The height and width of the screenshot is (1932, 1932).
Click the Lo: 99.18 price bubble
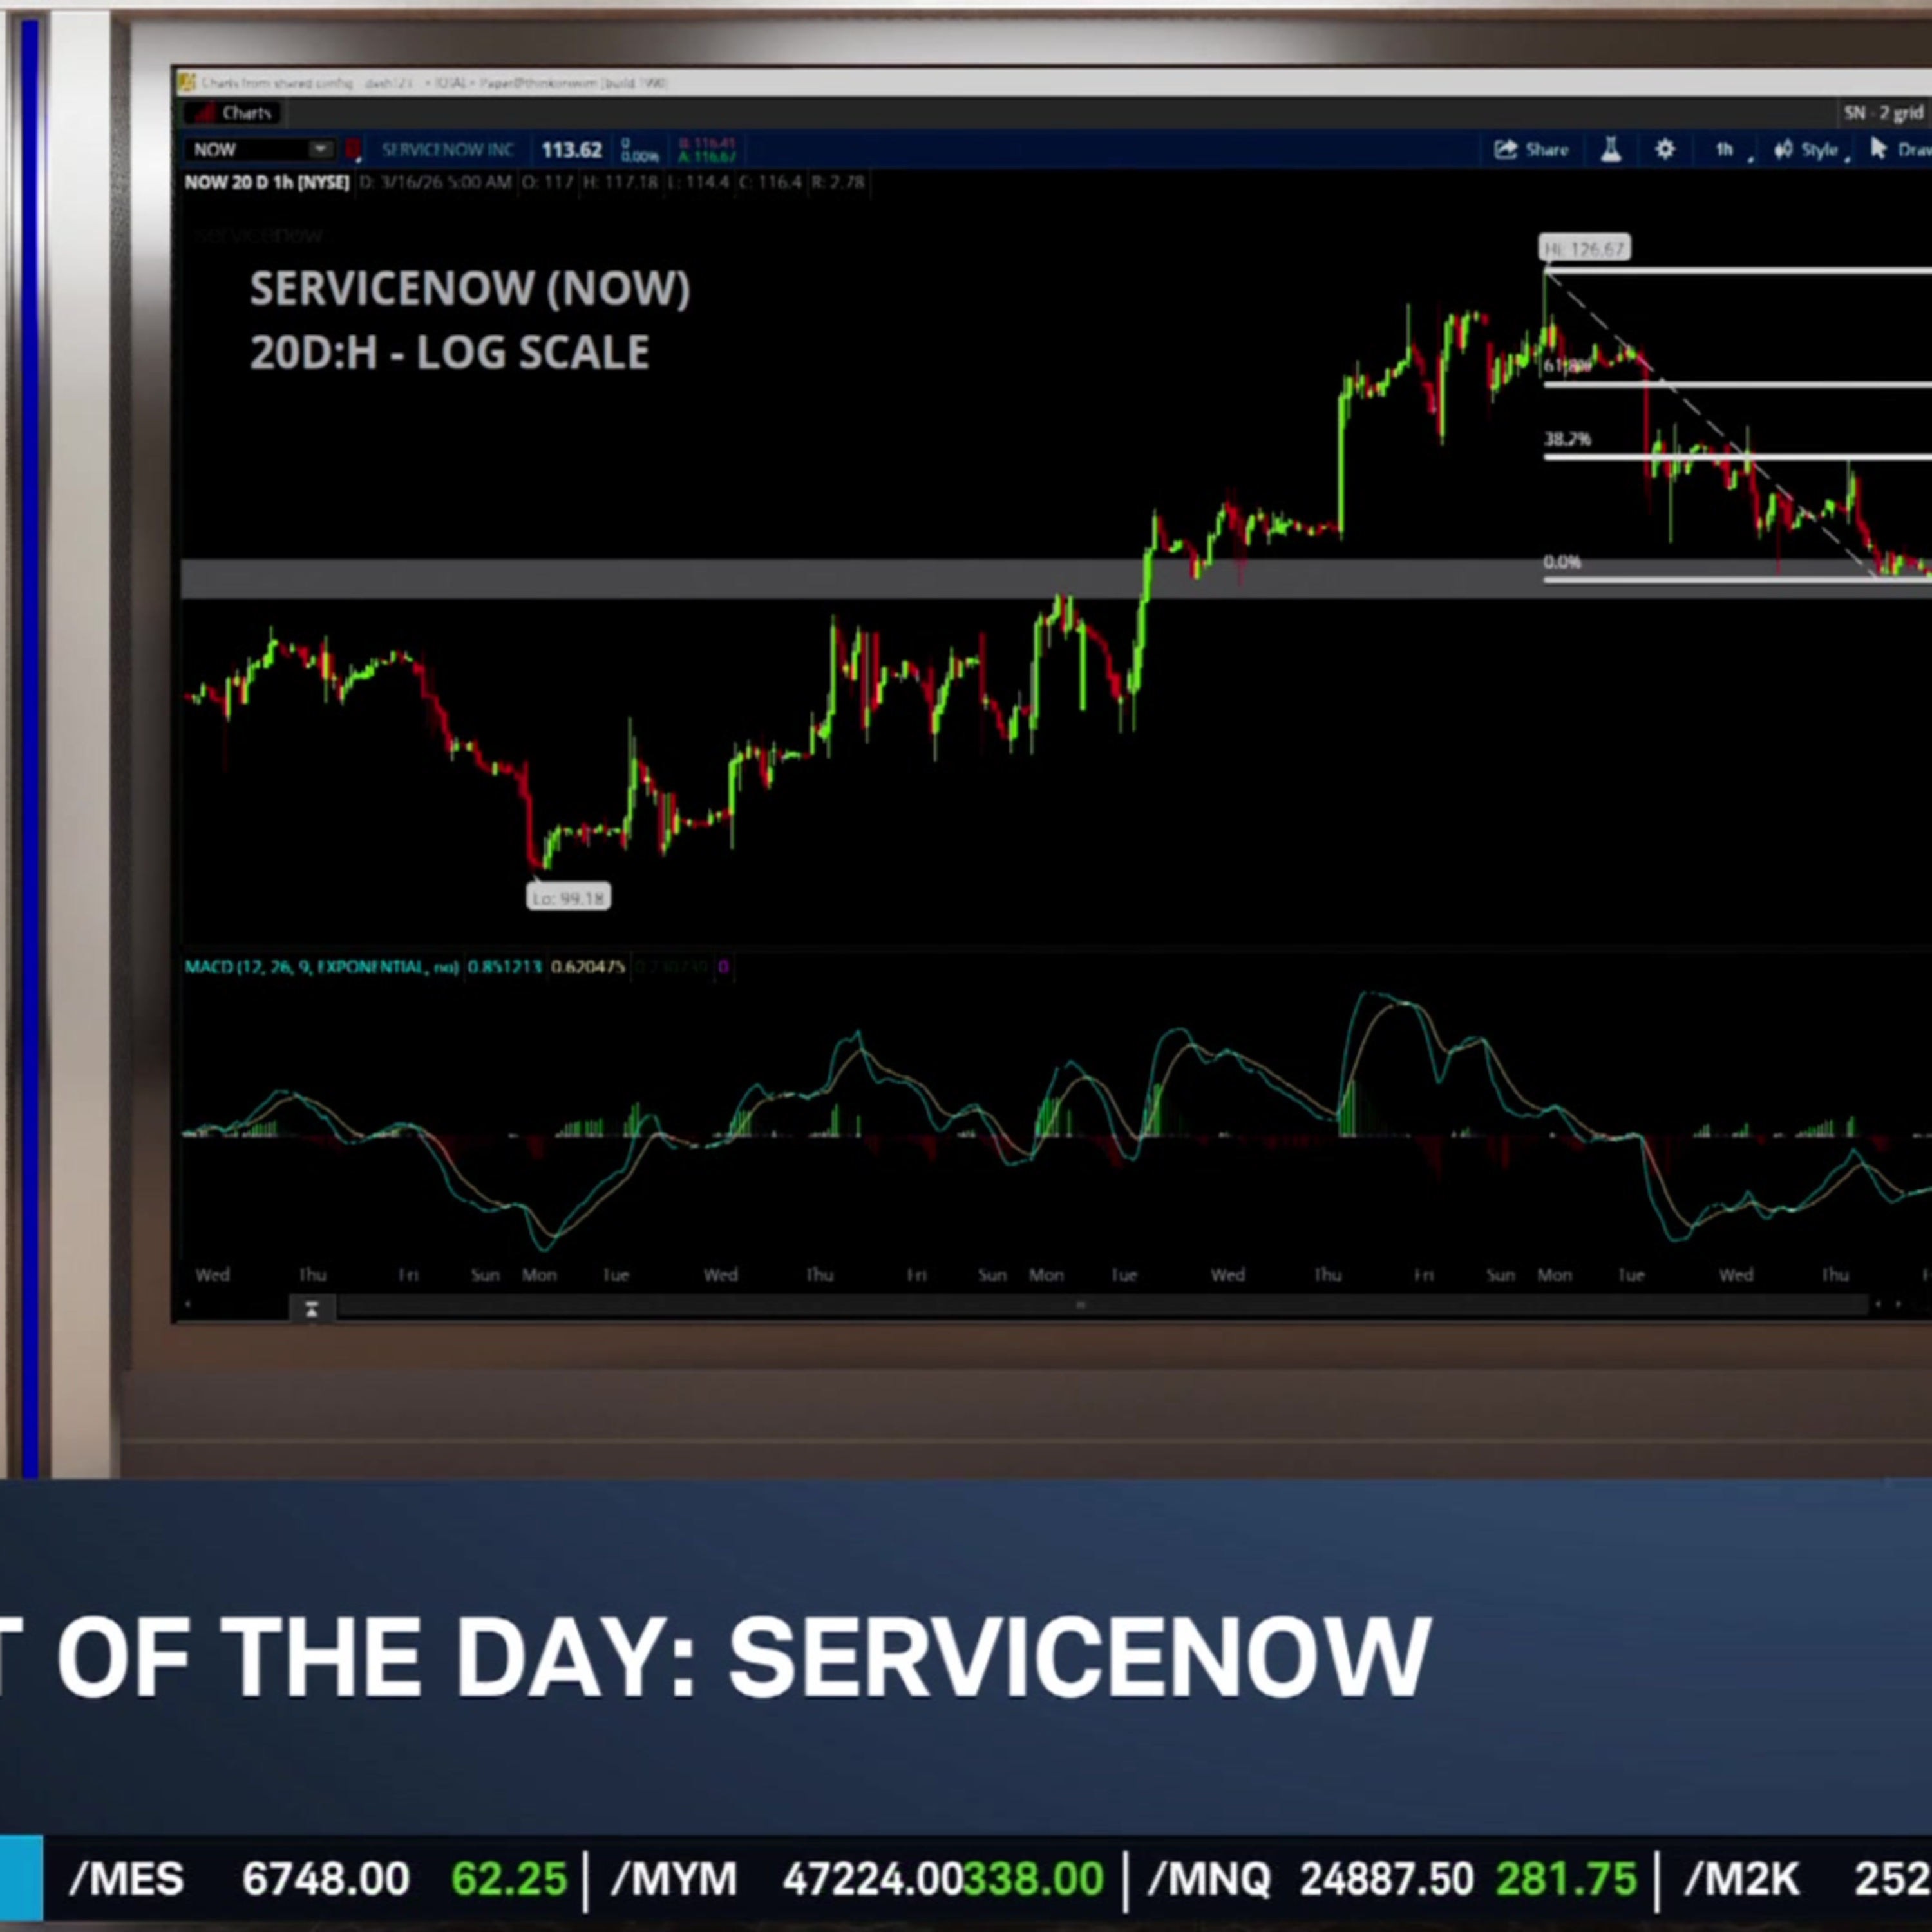click(568, 897)
